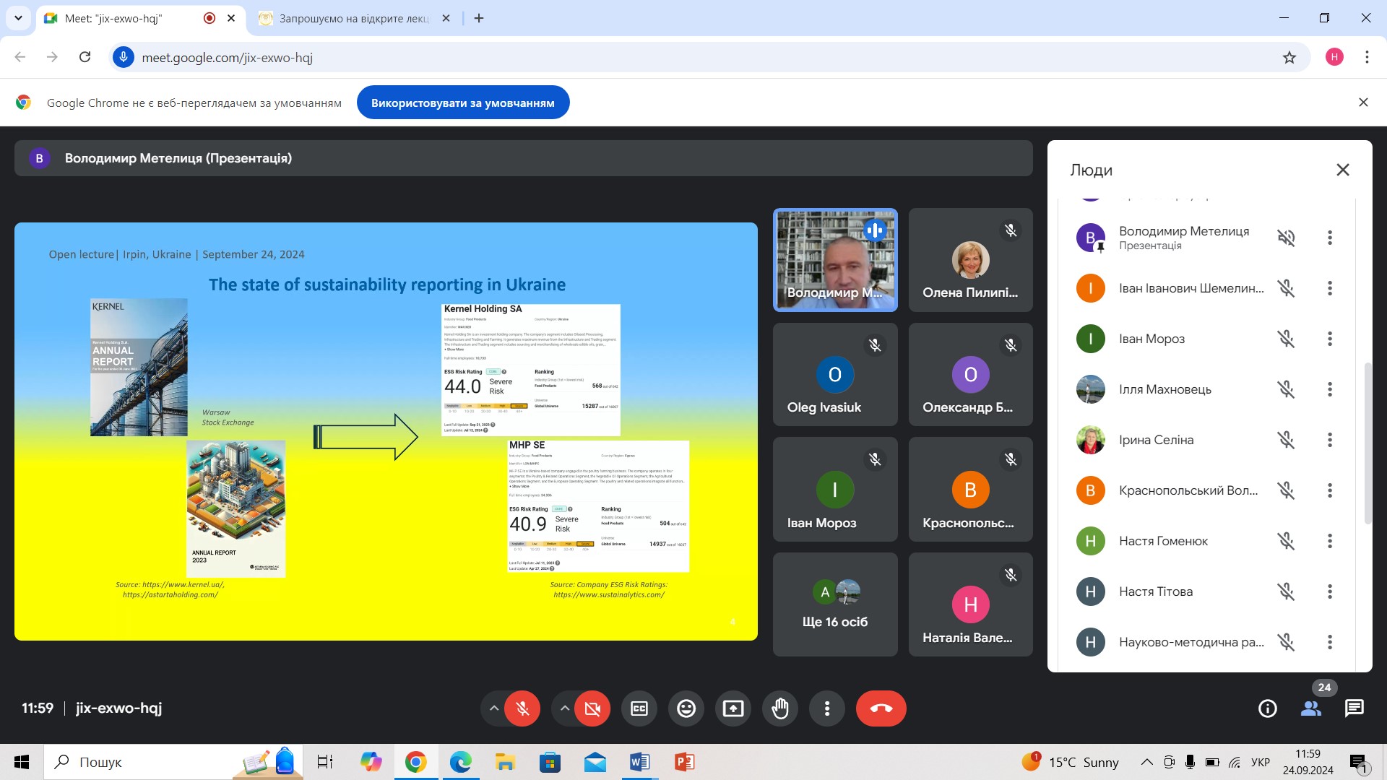
Task: Select Наталія Вале... participant tile
Action: pos(970,604)
